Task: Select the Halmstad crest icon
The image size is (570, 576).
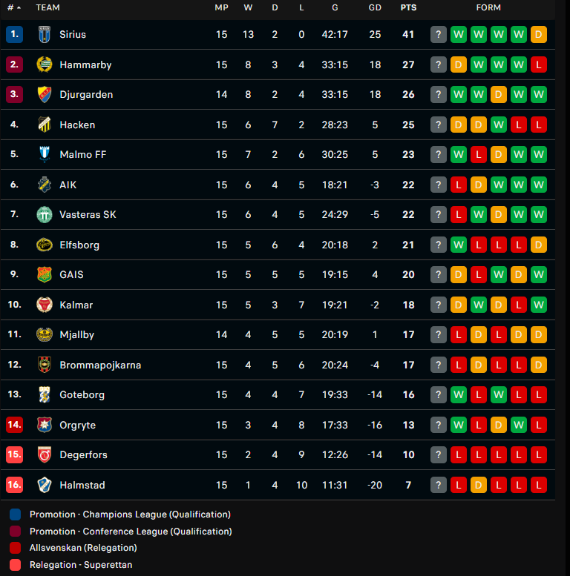Action: pos(45,485)
